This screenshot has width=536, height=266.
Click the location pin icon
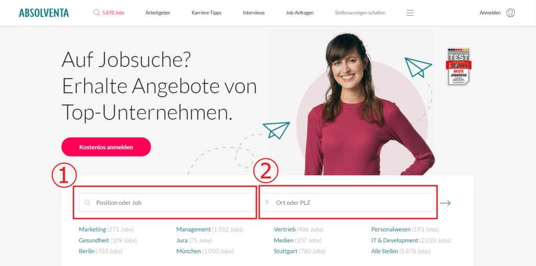267,203
